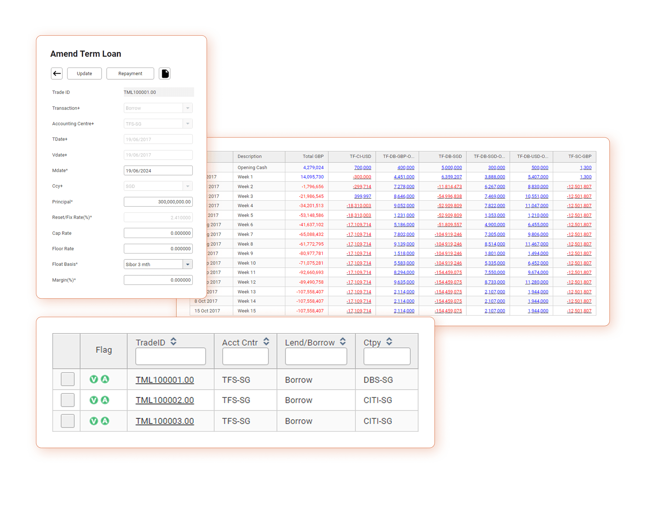
Task: Click the Principal amount field
Action: point(158,202)
